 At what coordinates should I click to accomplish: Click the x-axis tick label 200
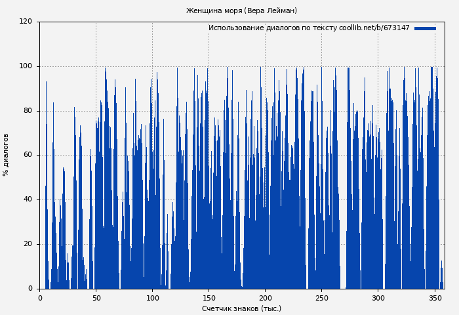click(265, 298)
